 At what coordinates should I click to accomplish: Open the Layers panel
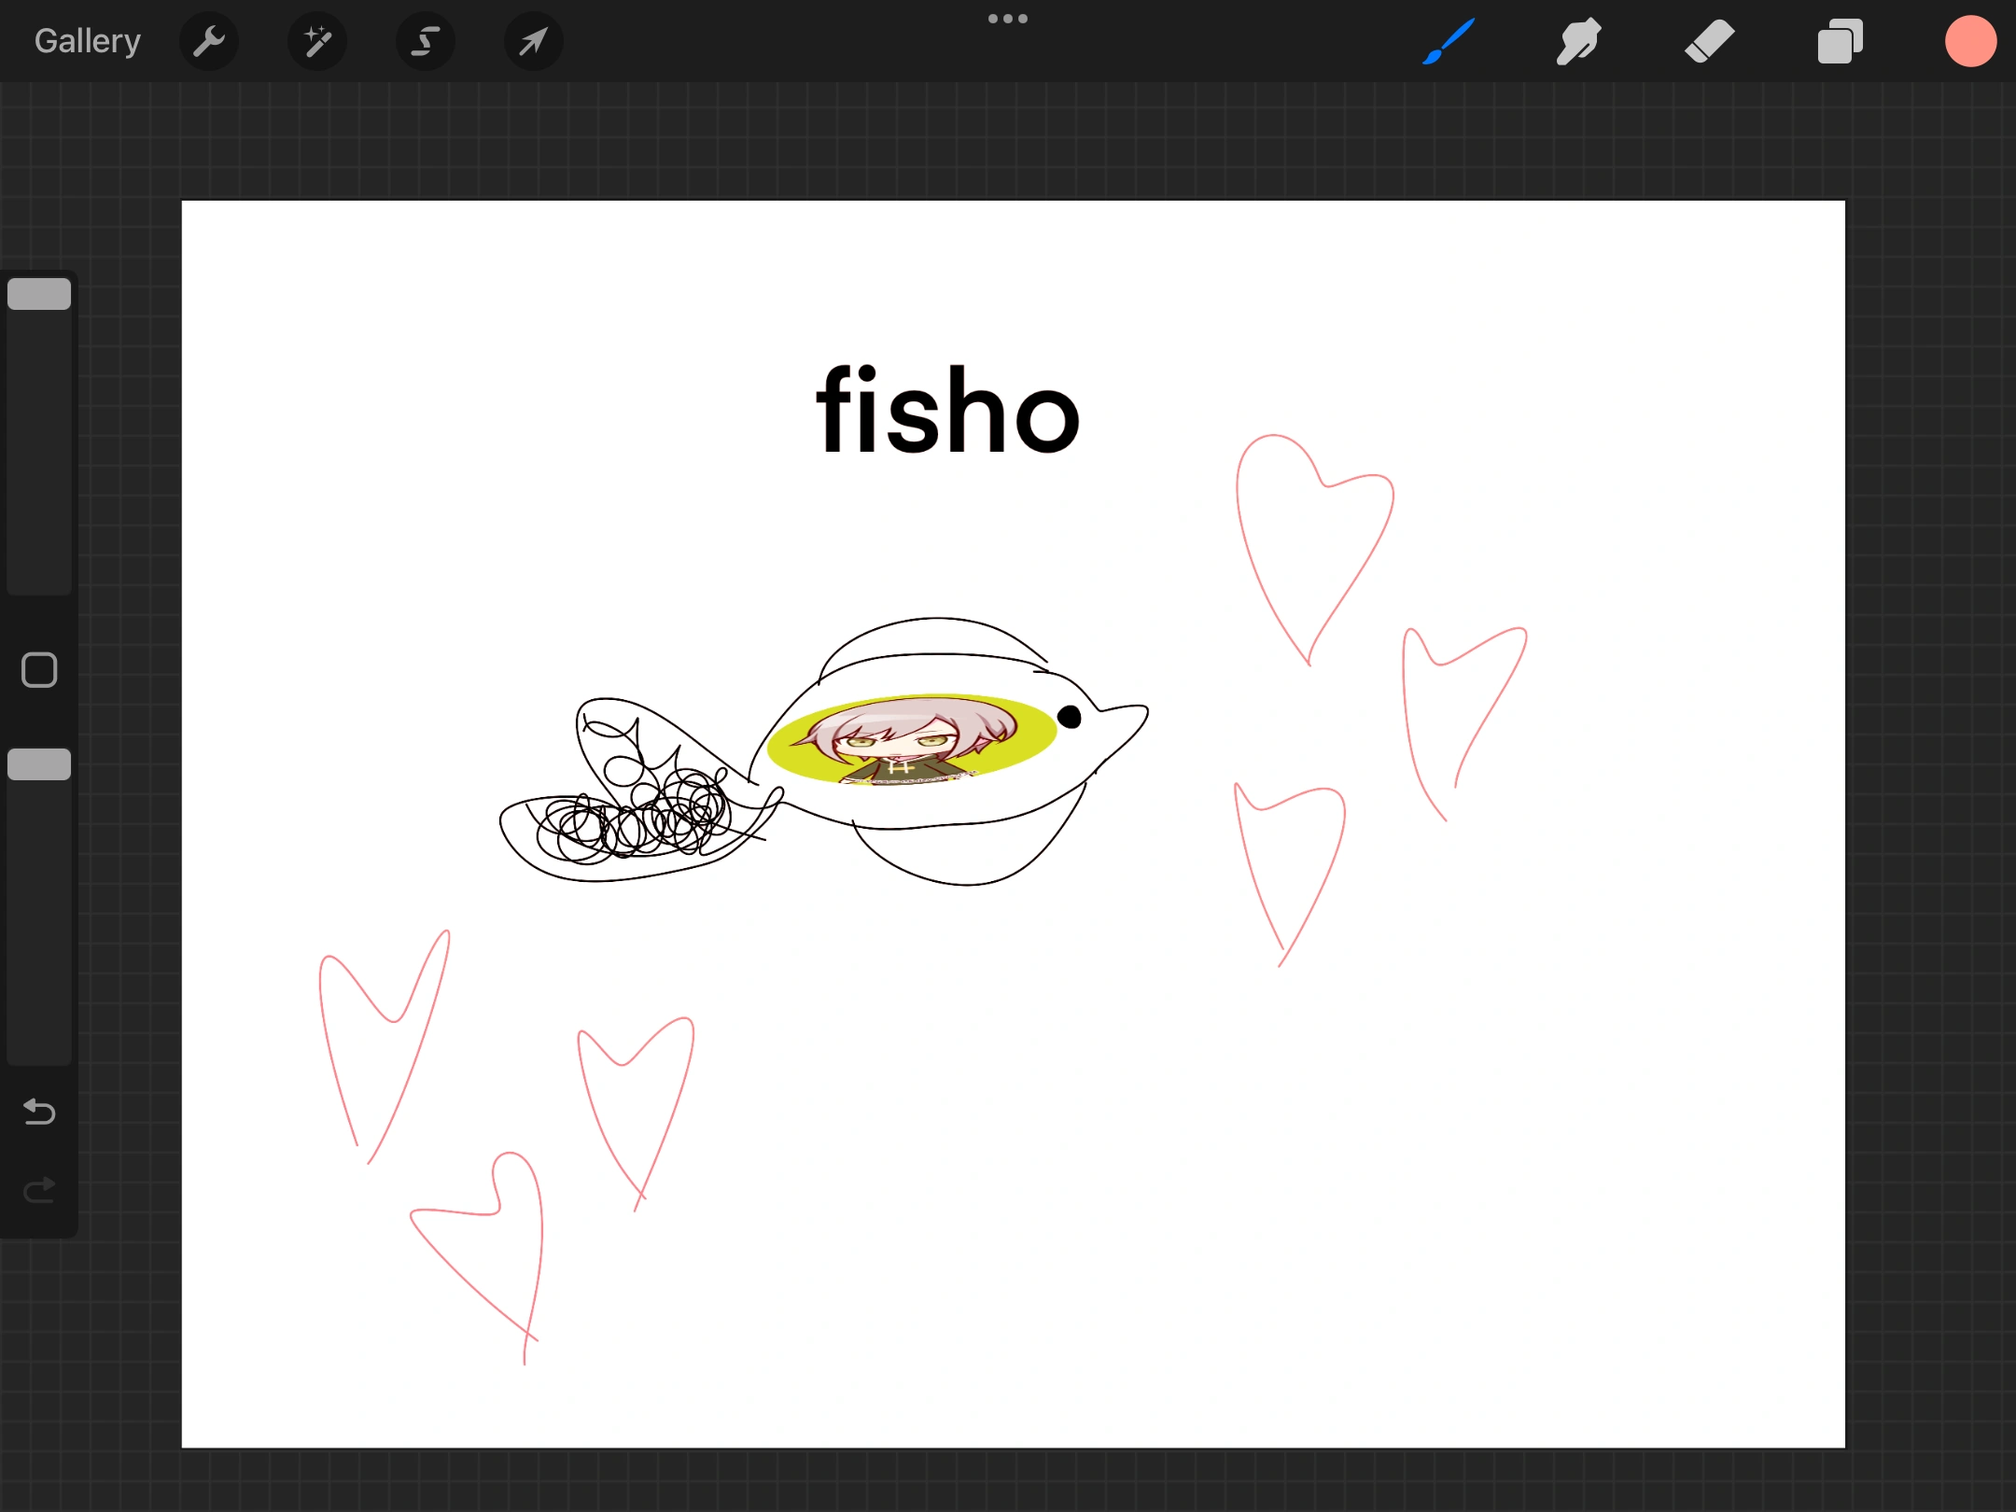pos(1839,40)
